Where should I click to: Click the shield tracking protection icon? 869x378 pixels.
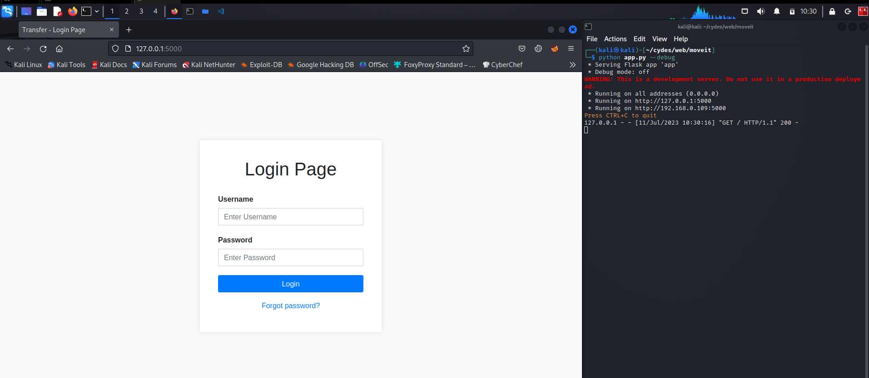115,48
